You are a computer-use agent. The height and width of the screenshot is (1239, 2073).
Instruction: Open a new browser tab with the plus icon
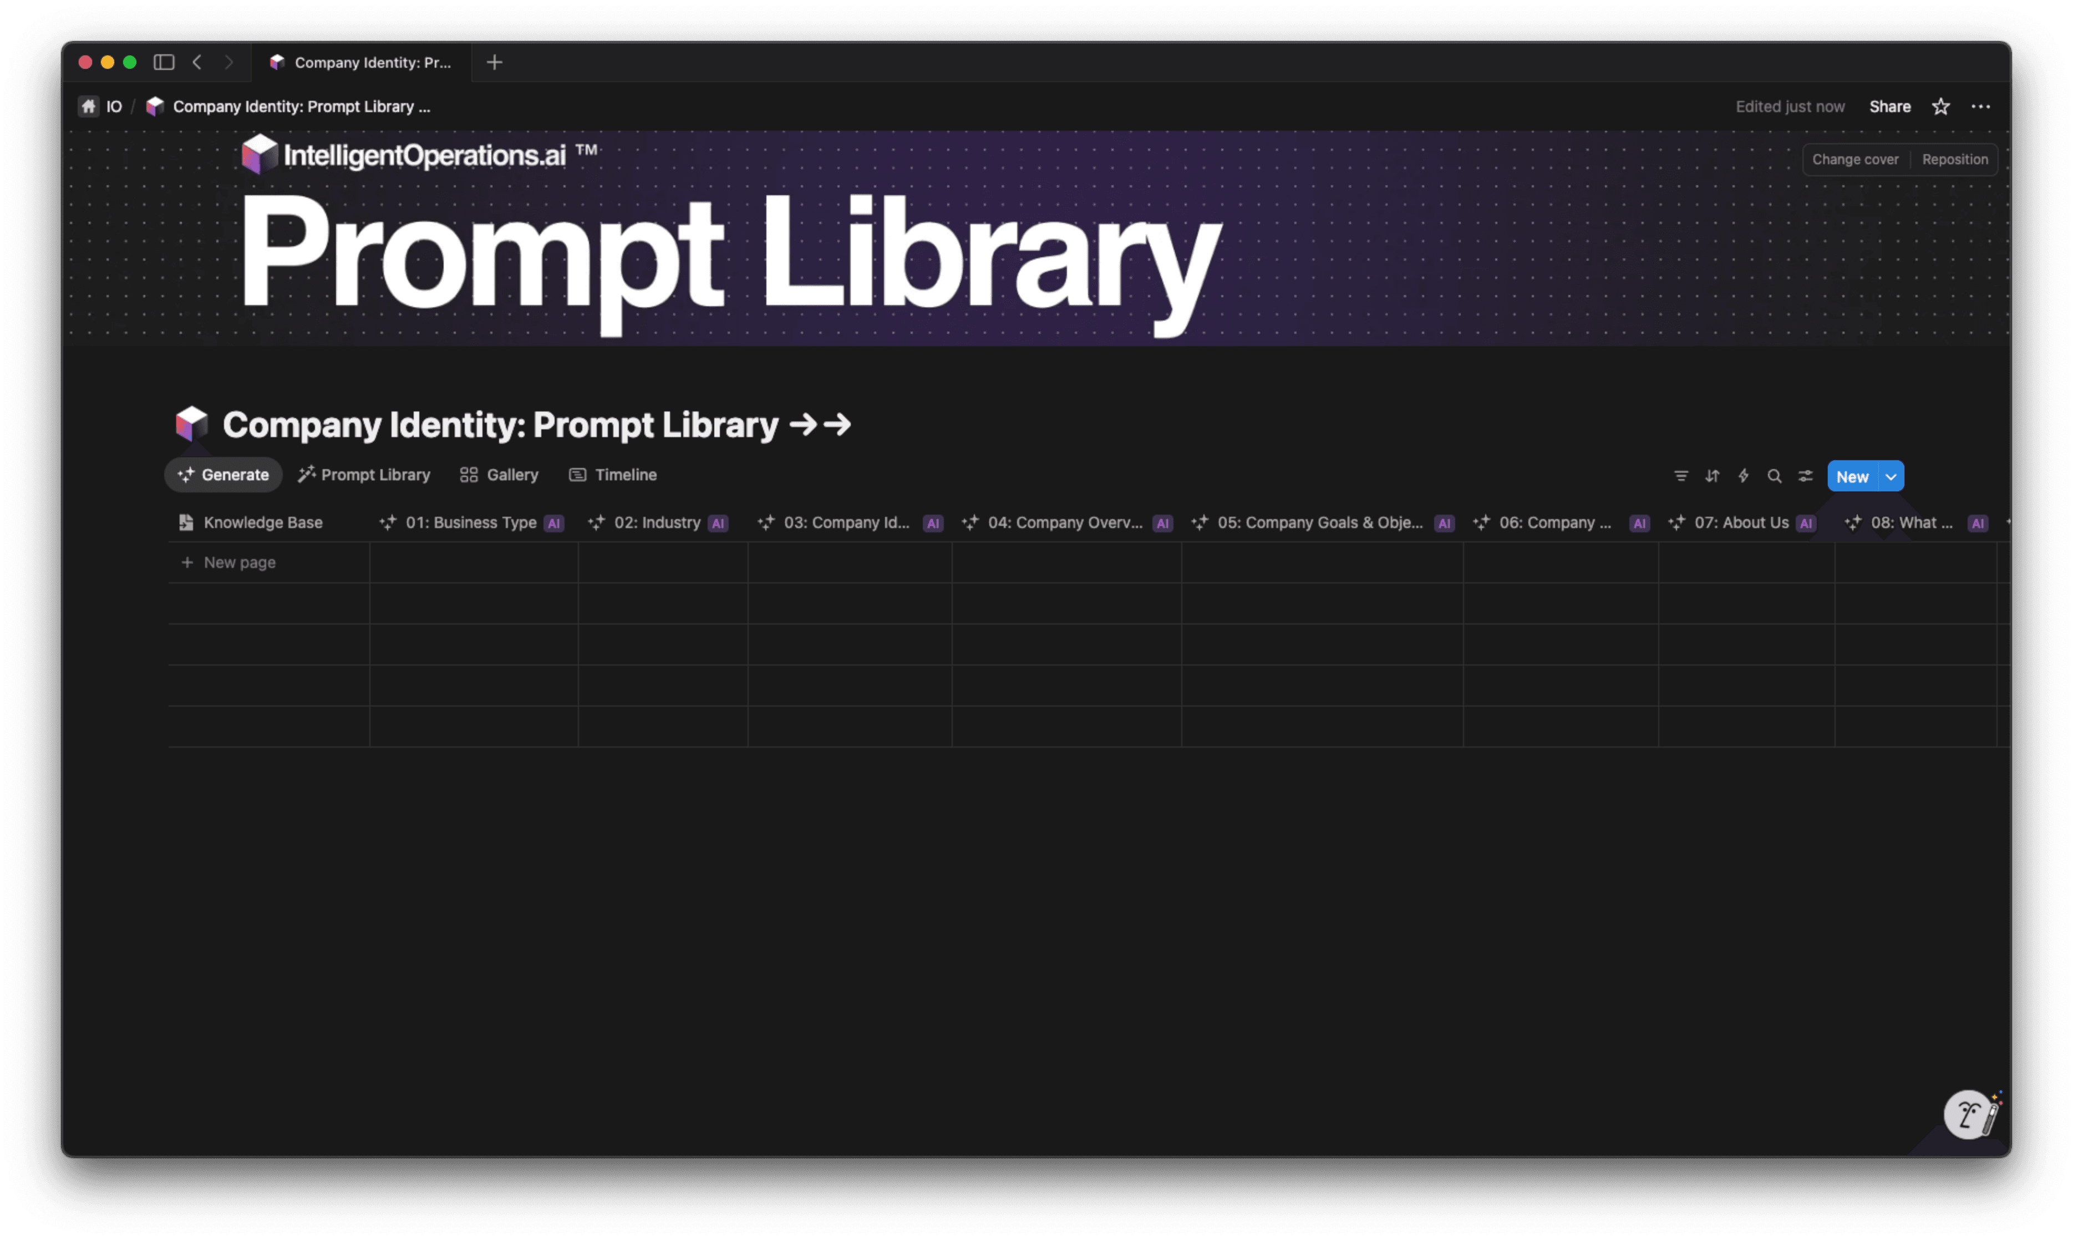pyautogui.click(x=494, y=62)
